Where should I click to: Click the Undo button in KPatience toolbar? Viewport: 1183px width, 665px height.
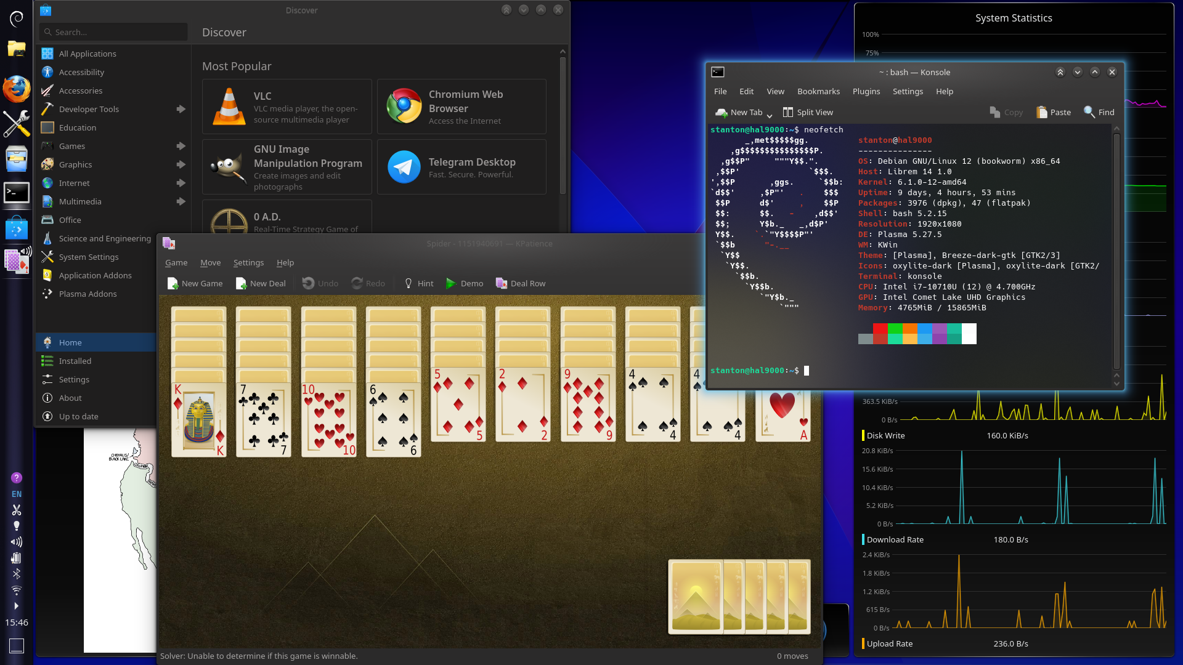click(319, 283)
